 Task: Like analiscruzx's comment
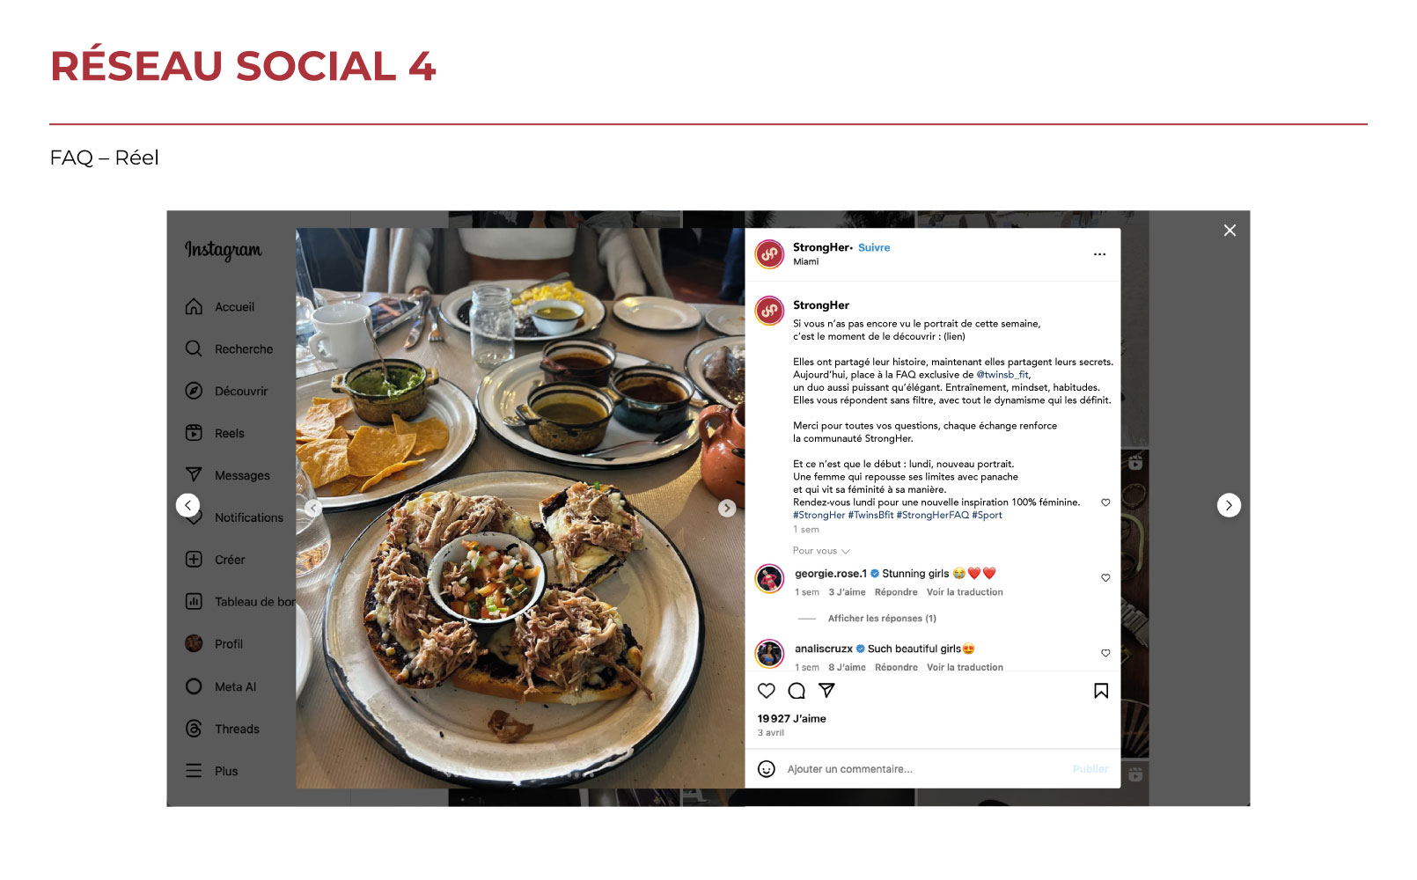click(1105, 653)
